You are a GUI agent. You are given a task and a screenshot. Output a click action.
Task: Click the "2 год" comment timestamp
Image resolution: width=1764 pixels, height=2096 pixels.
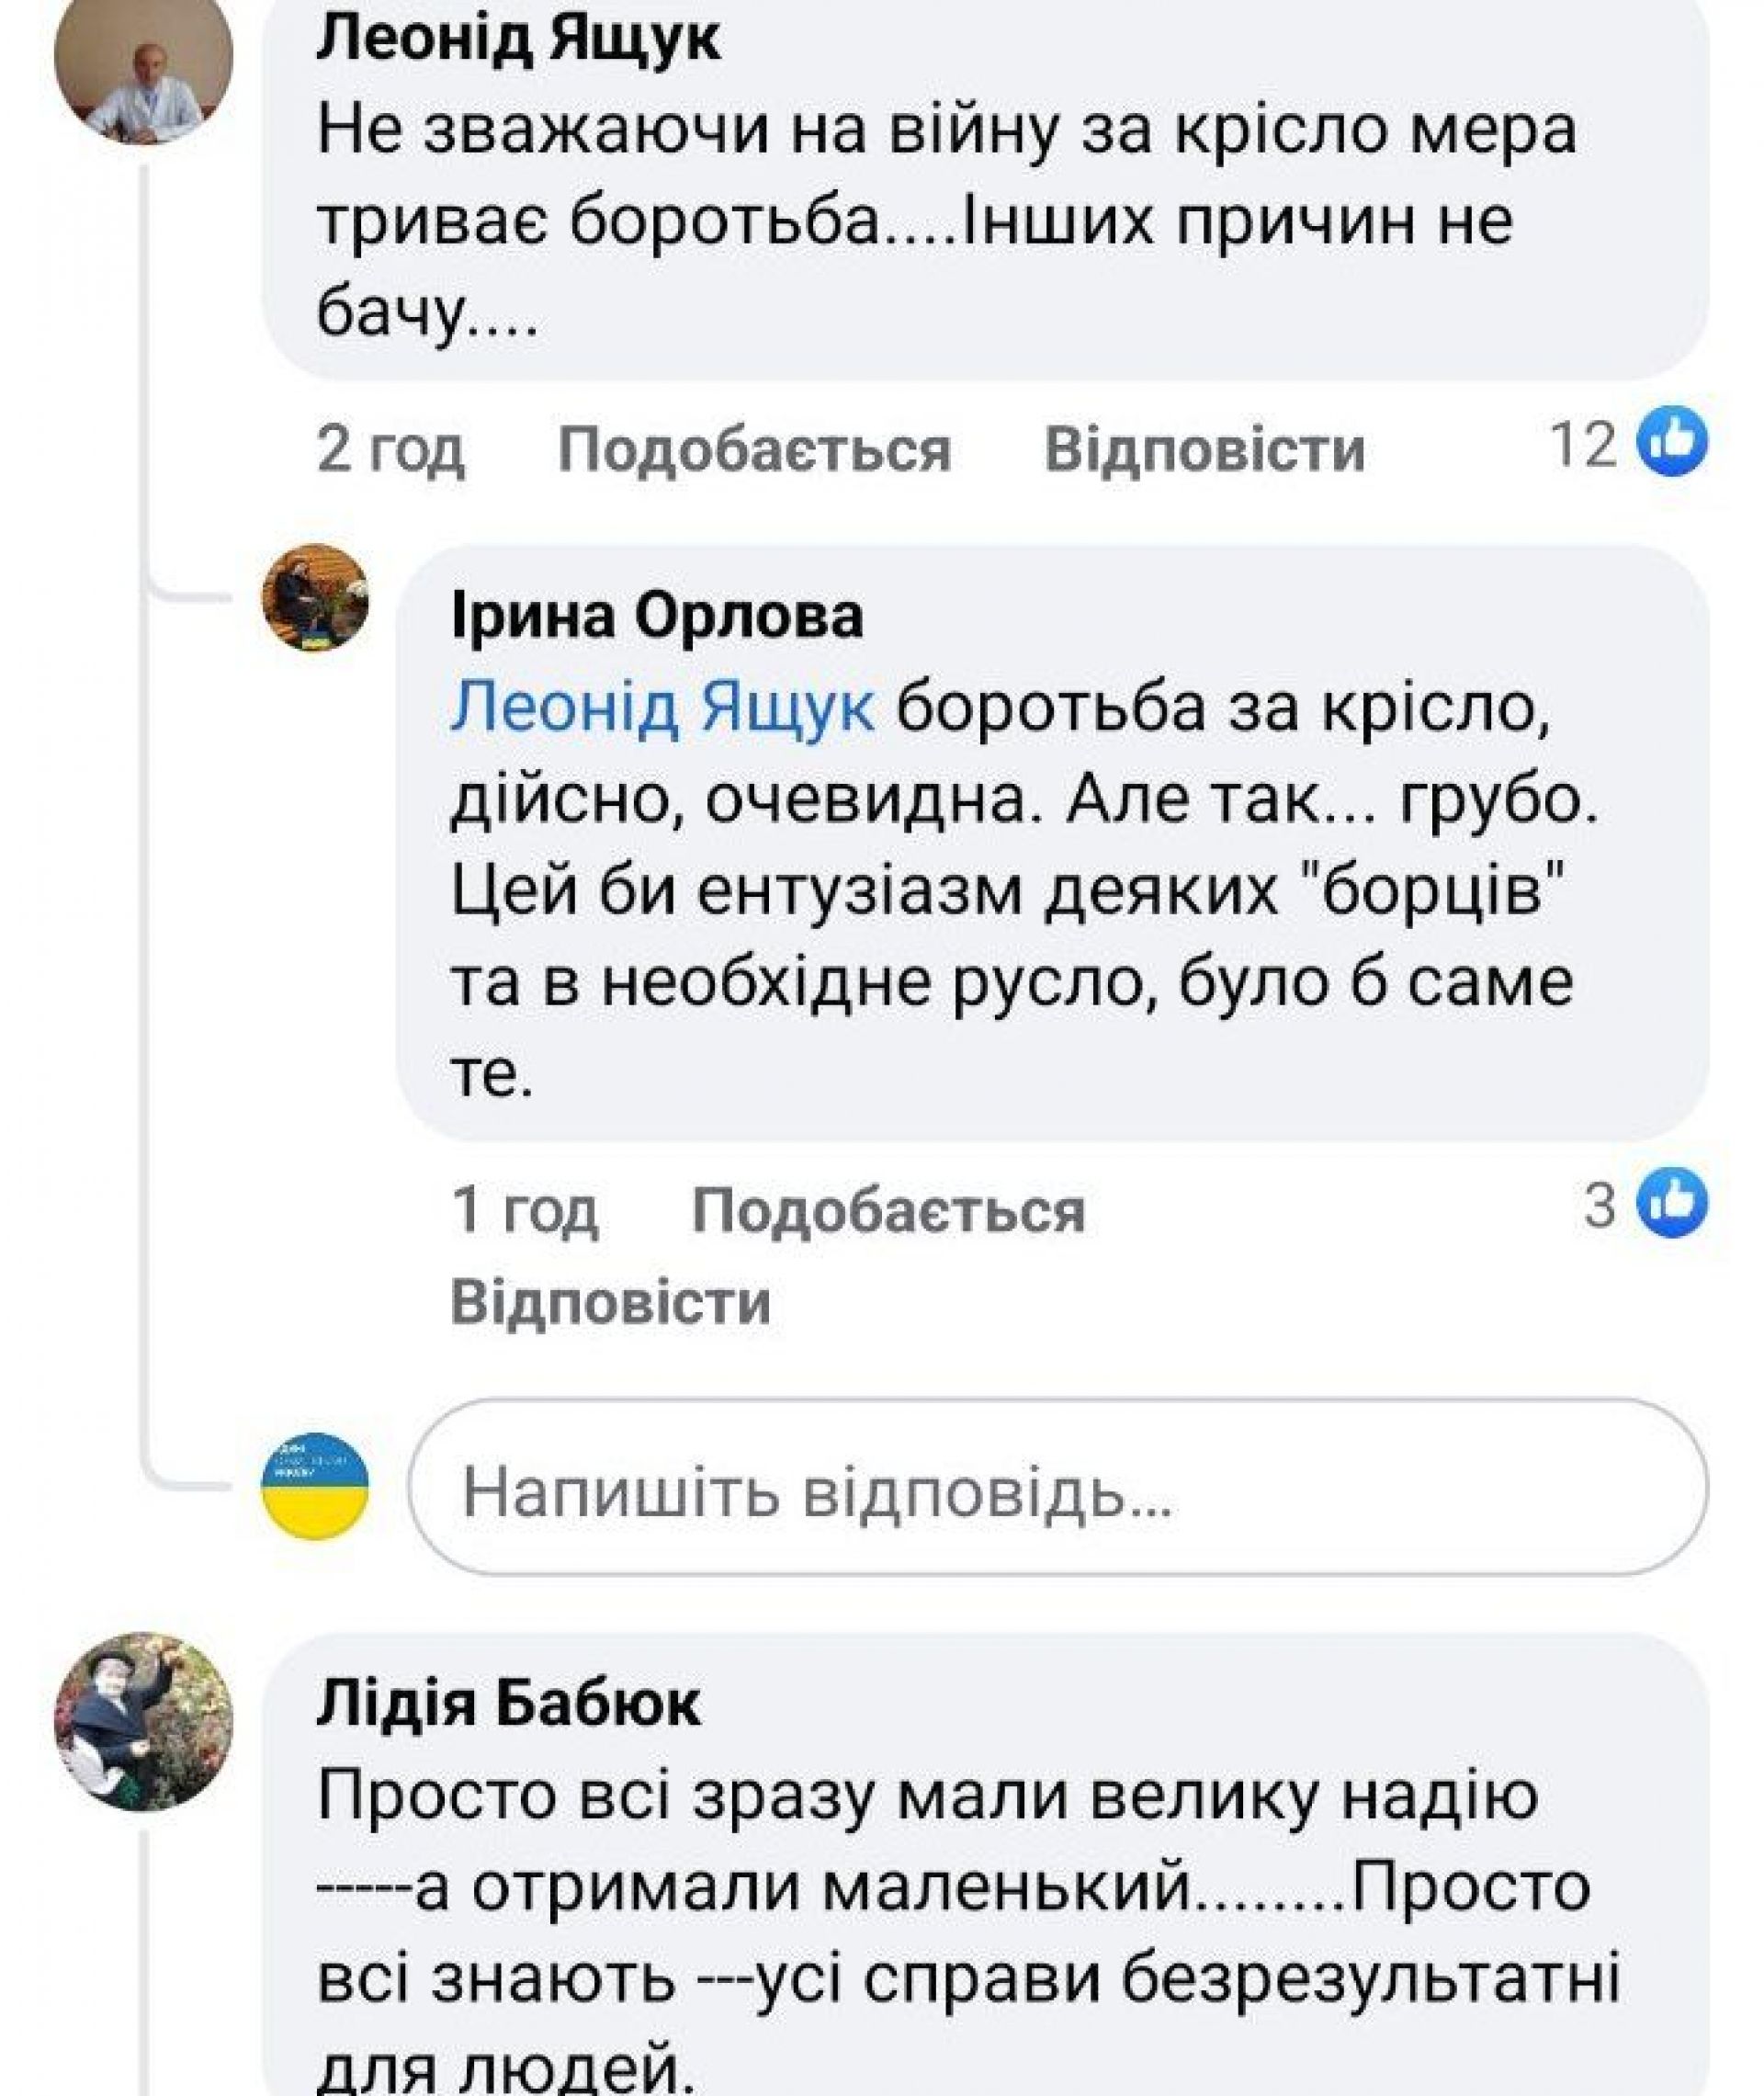[390, 448]
